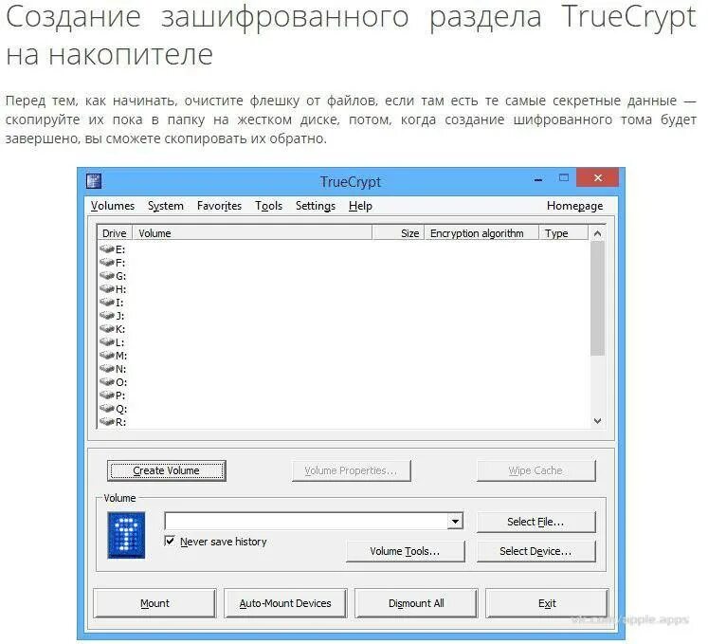
Task: Select drive P: icon in the list
Action: [107, 395]
